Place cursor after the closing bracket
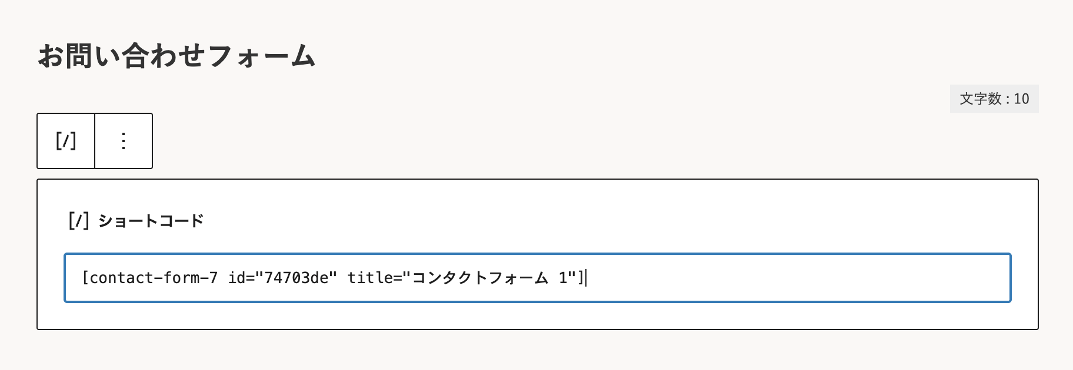1073x370 pixels. coord(585,278)
